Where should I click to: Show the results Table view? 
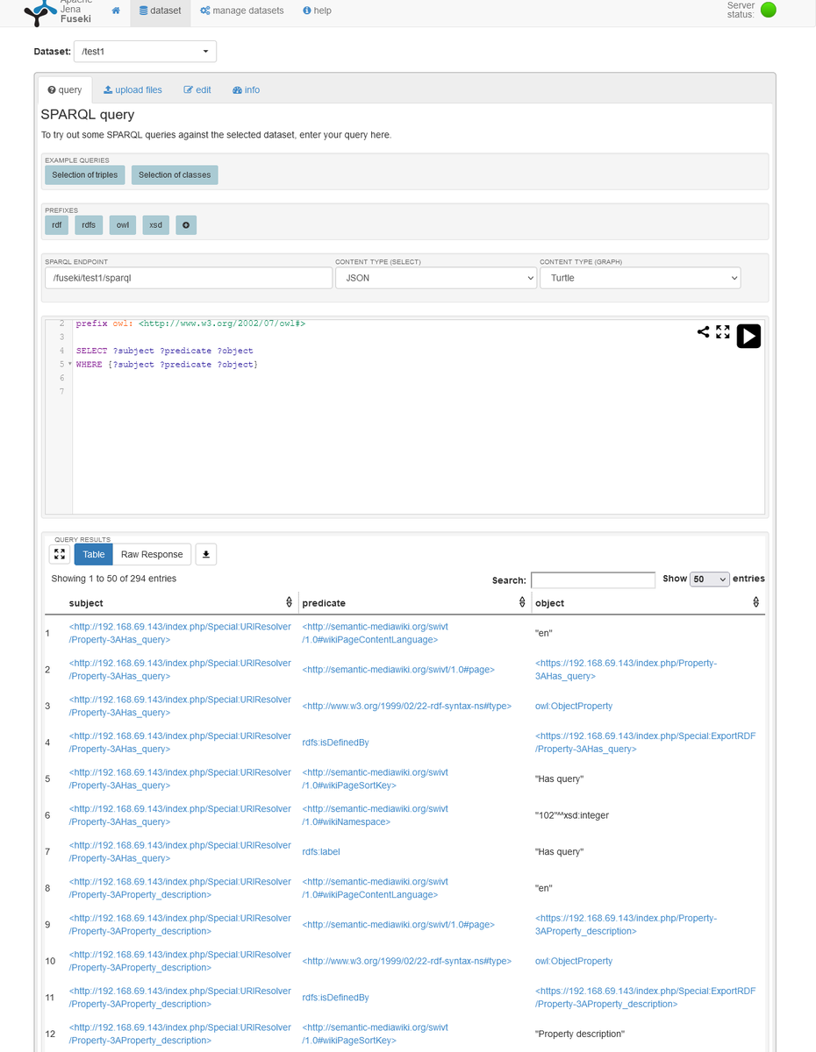pyautogui.click(x=94, y=554)
